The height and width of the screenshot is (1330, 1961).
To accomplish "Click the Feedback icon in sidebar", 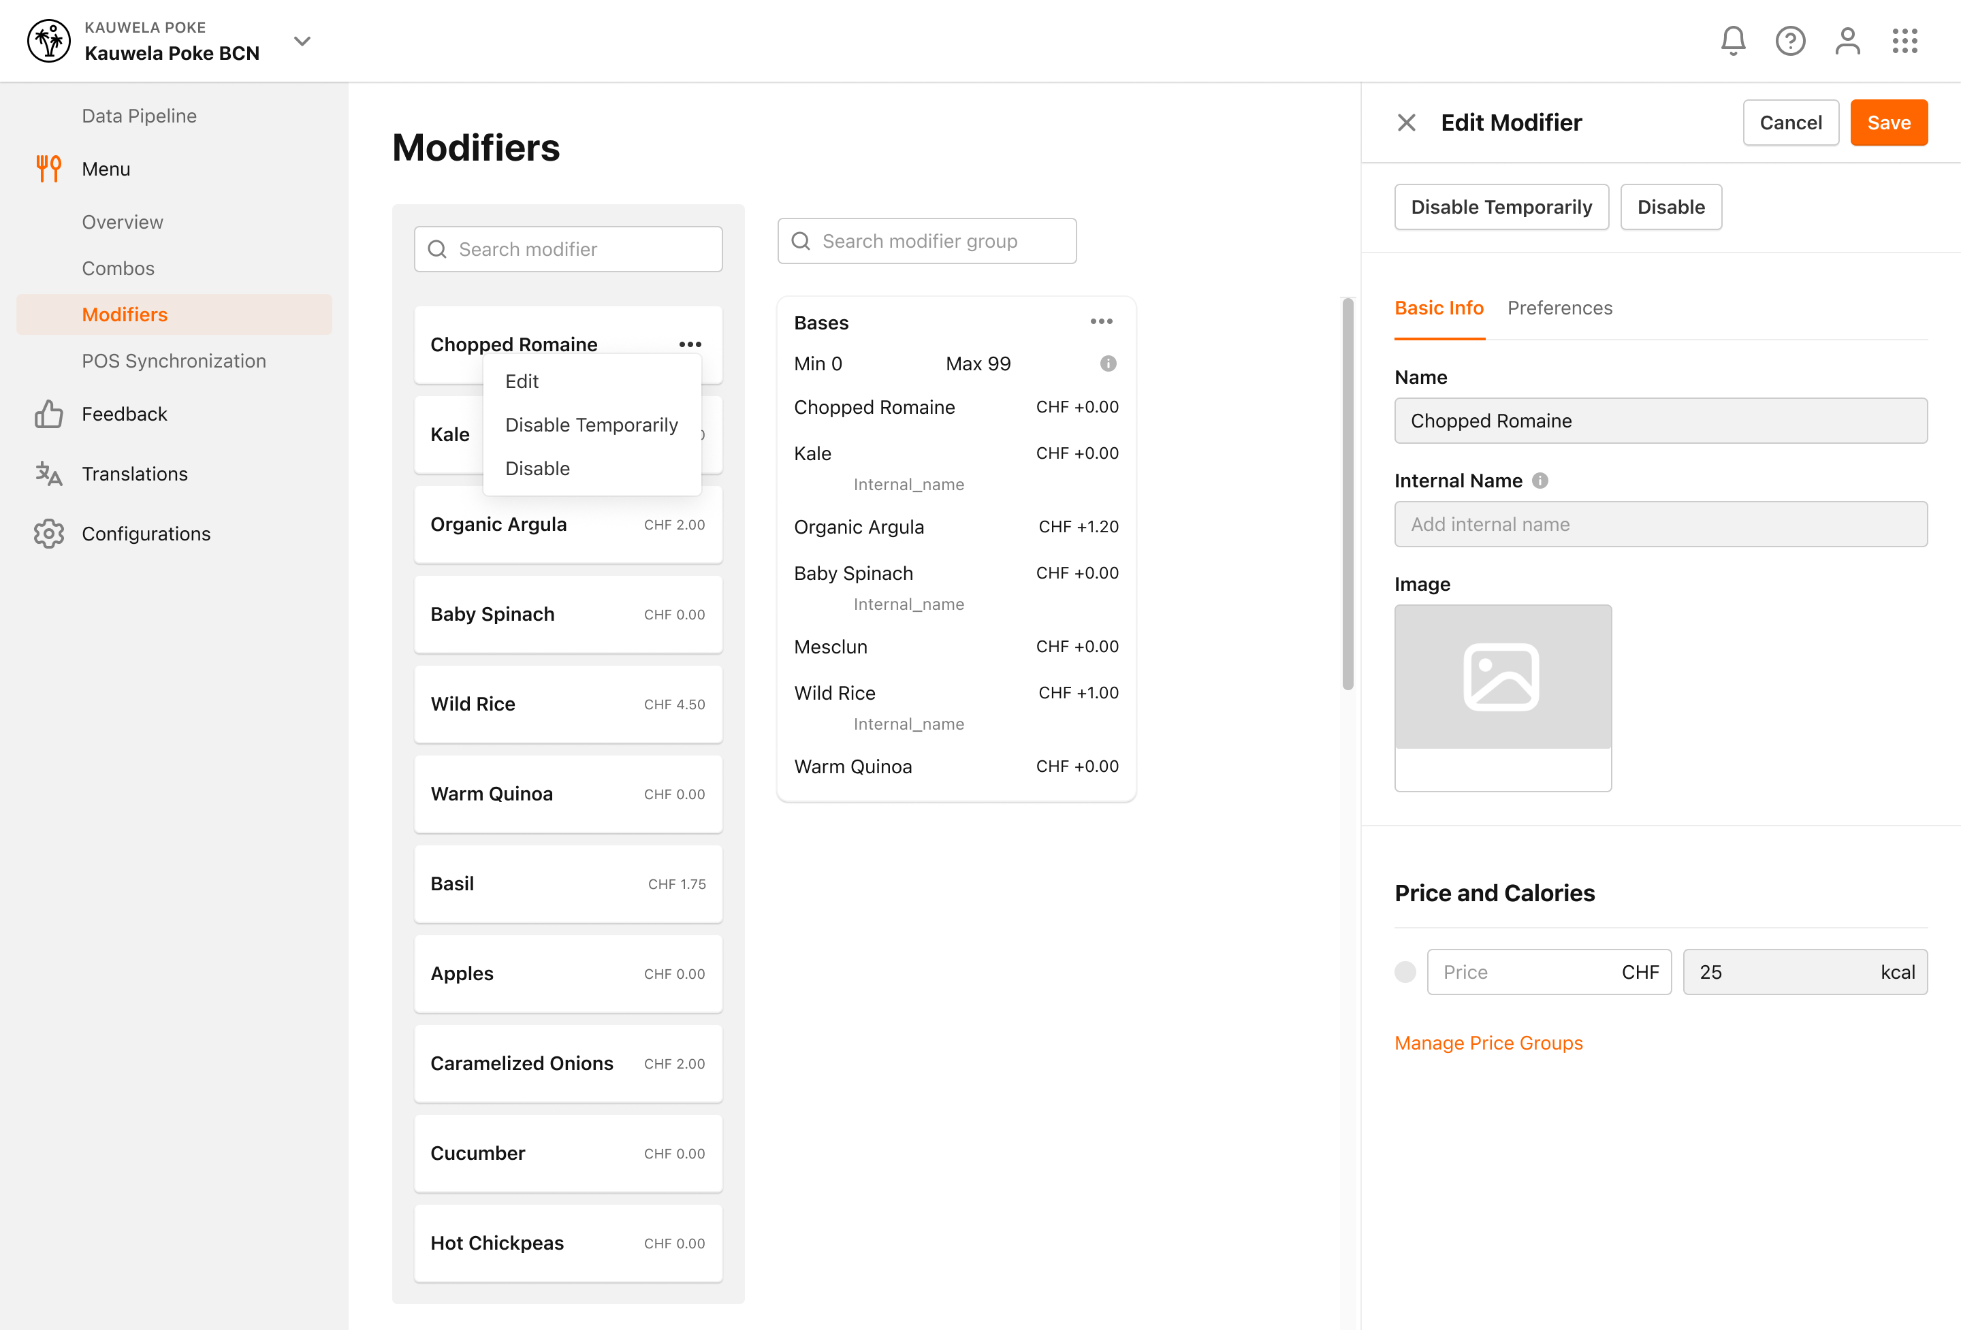I will (48, 414).
